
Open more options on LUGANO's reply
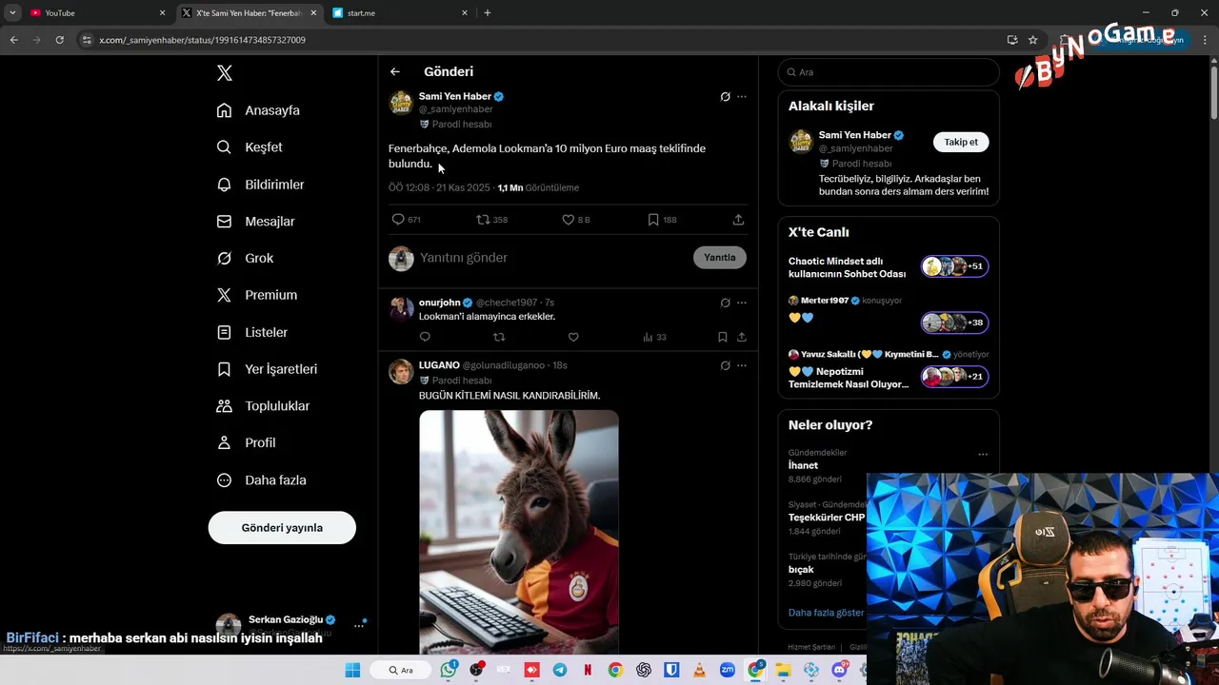(742, 366)
